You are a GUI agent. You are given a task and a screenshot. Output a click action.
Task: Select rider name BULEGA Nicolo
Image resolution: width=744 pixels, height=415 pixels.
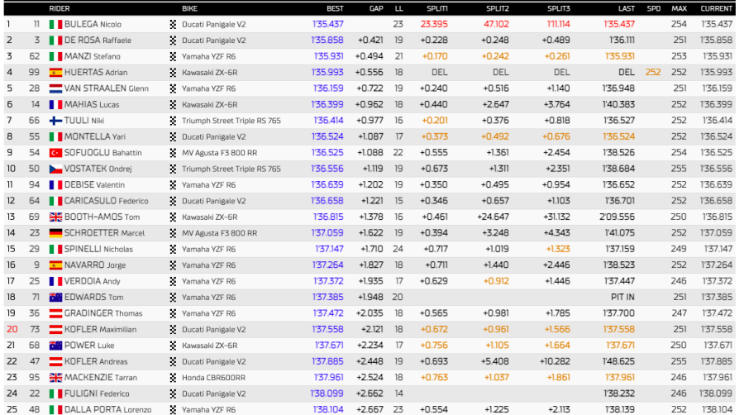93,24
